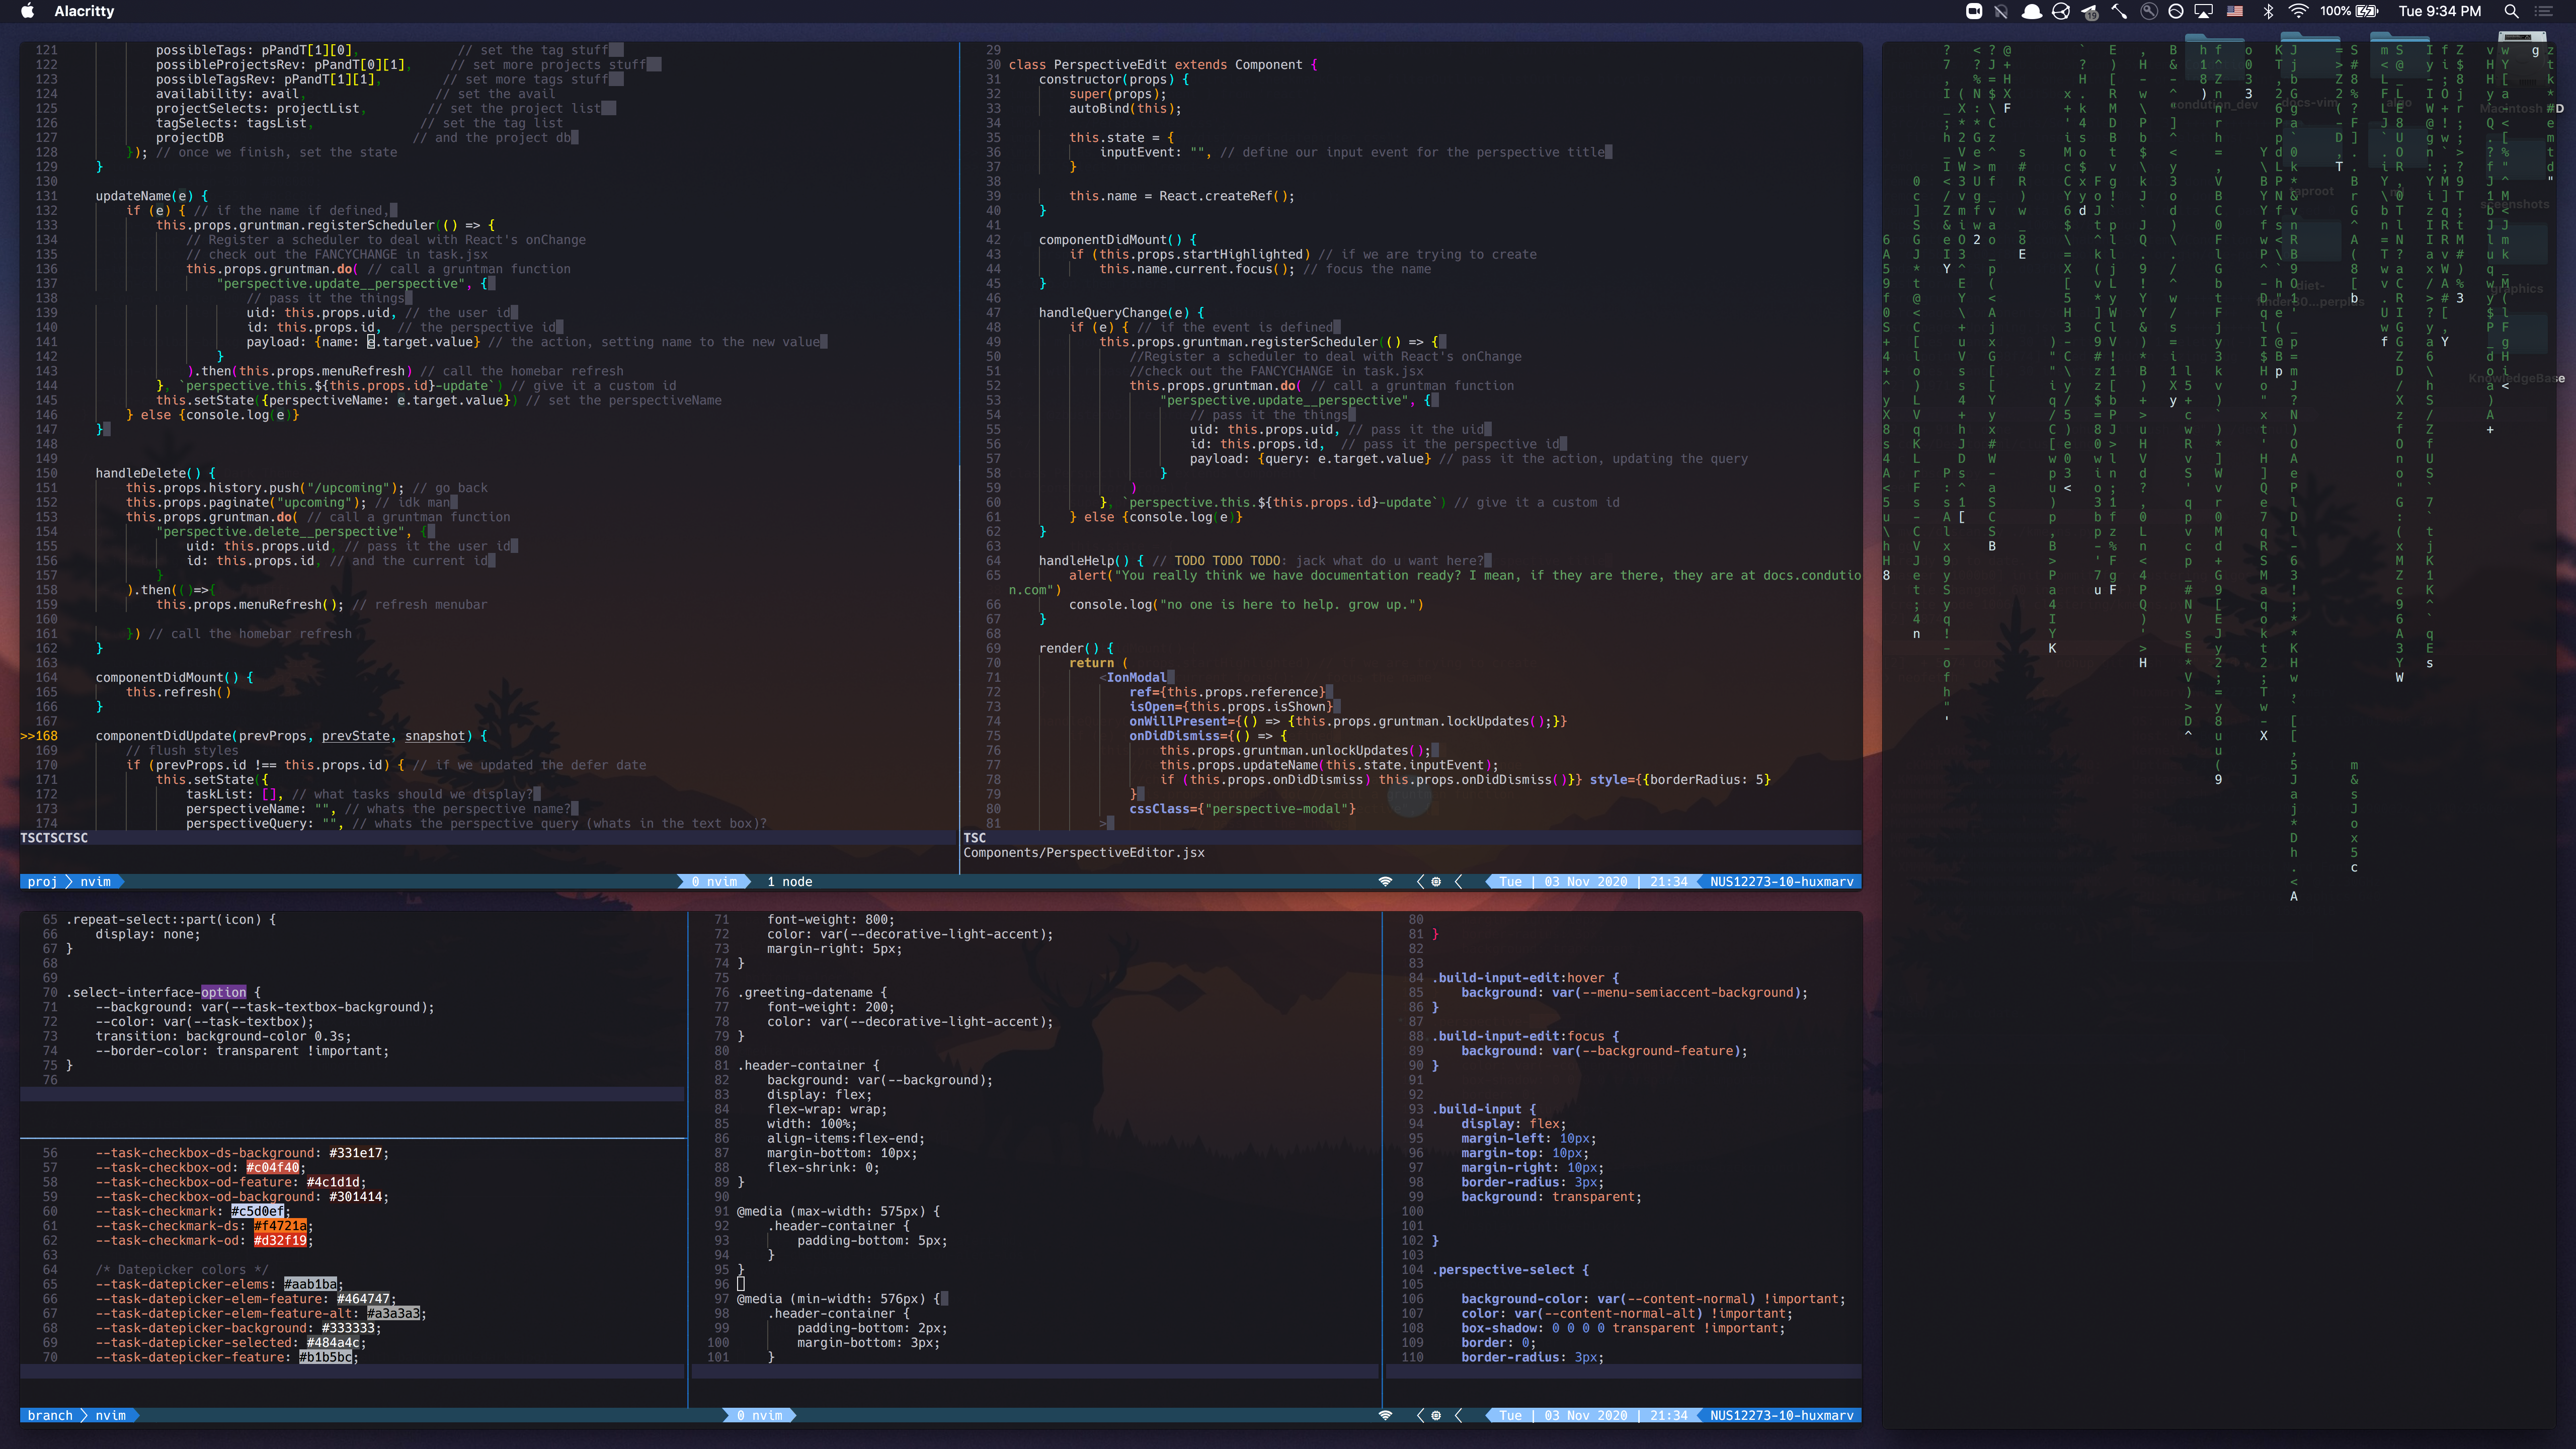The image size is (2576, 1449).
Task: Click the 'handleDelete() {' function line
Action: (155, 473)
